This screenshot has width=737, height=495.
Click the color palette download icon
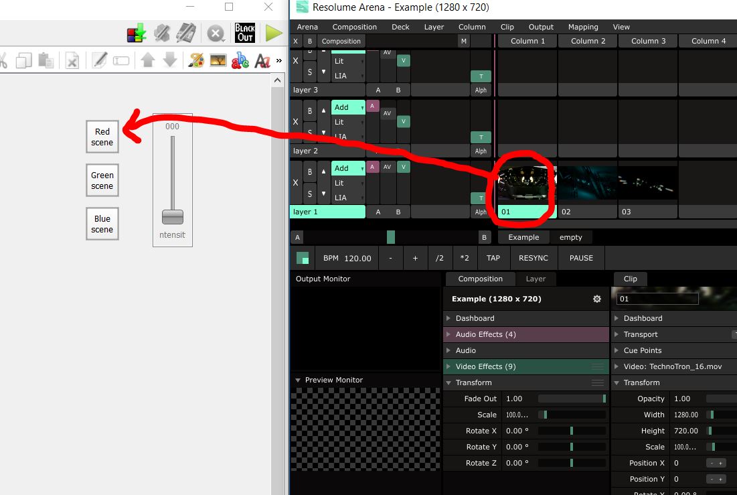click(x=136, y=33)
